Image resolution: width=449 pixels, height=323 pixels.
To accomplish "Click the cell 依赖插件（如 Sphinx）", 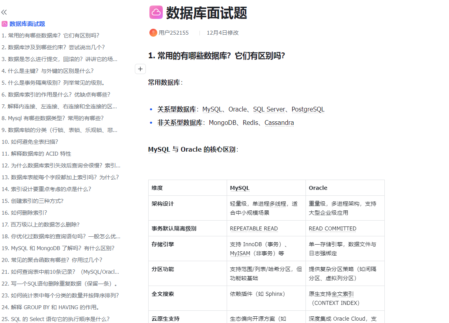I will 266,299.
